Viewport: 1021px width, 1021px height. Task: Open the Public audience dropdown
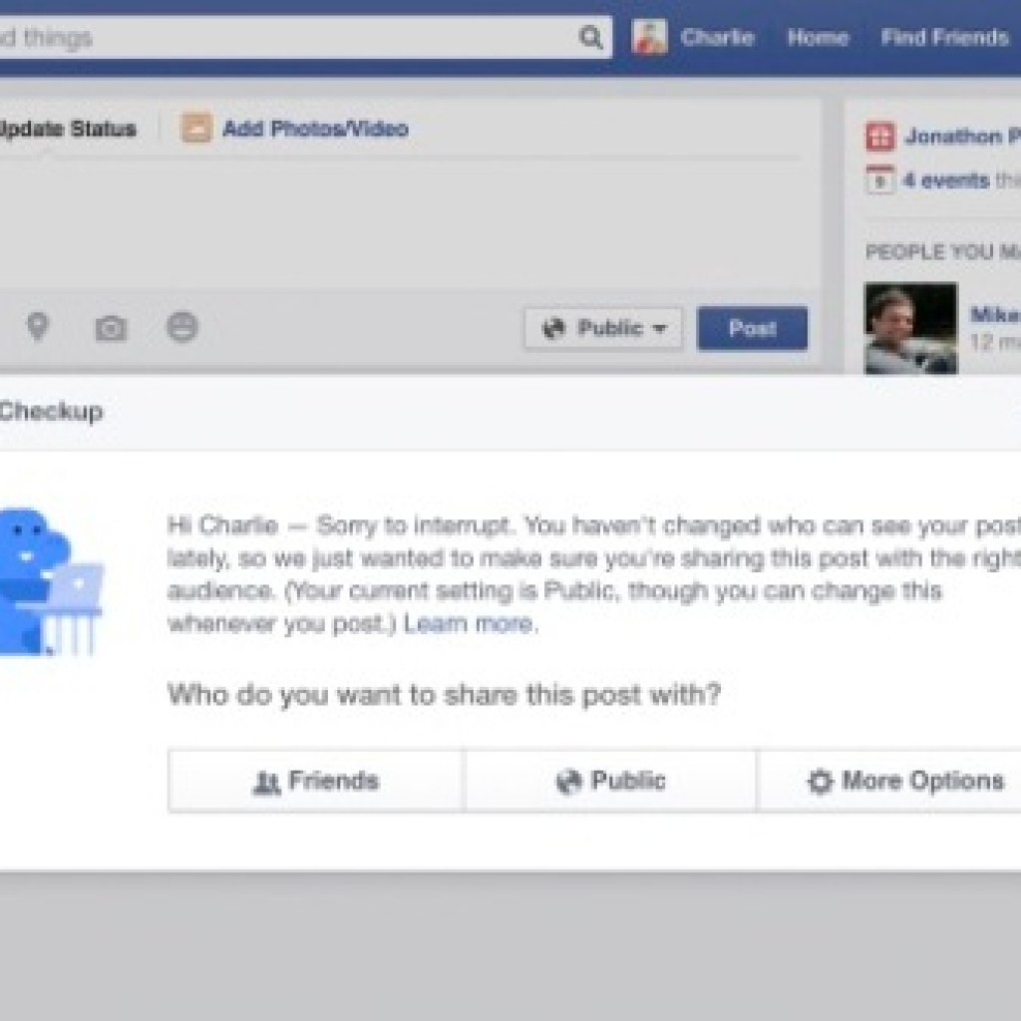coord(603,328)
